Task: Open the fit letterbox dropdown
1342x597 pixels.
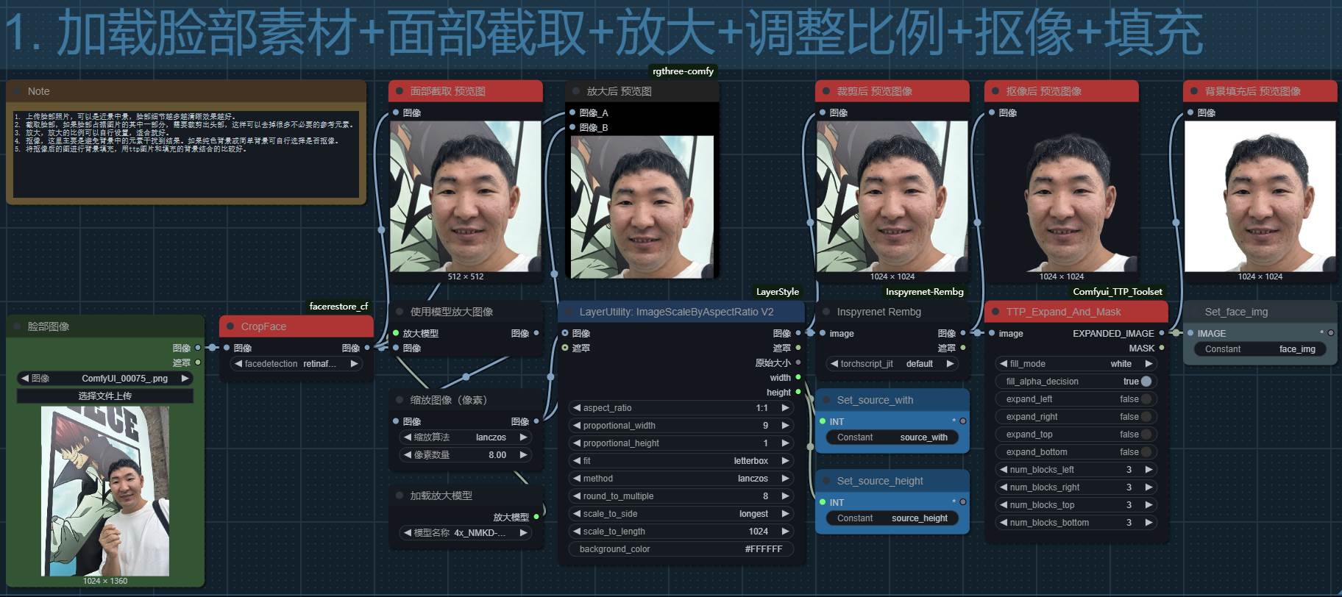Action: pyautogui.click(x=681, y=461)
